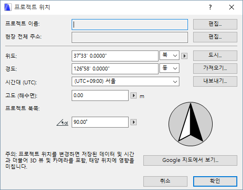243x190 pixels.
Task: Open the 시간대 (UTC+09:00) 서울 dropdown
Action: click(125, 81)
